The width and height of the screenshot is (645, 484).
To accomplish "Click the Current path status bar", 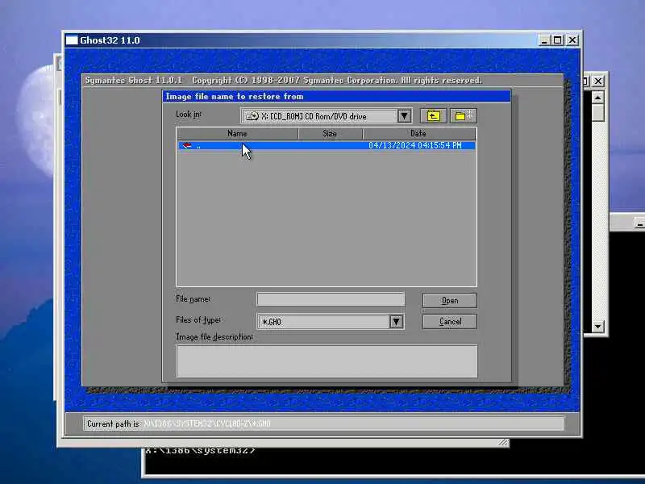I will tap(324, 423).
